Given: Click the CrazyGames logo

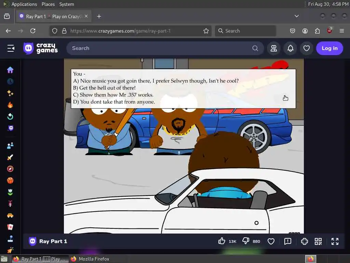Looking at the screenshot, I should (x=40, y=48).
